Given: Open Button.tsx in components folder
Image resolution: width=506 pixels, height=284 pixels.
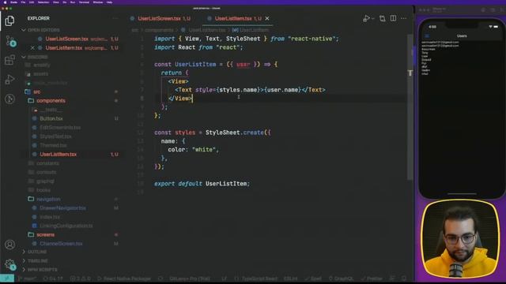Looking at the screenshot, I should tap(51, 119).
